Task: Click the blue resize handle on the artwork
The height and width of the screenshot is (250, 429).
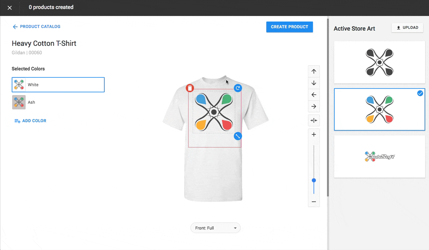Action: click(x=238, y=136)
